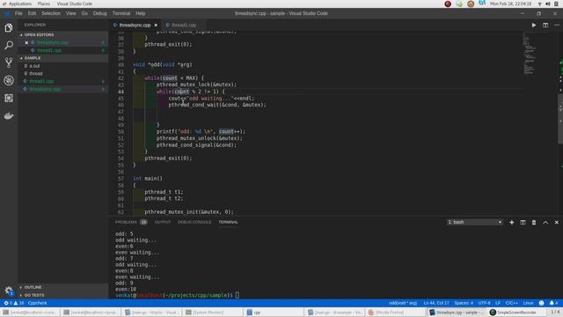Switch to SimpleScreenRecorder in taskbar
Viewport: 563px width, 317px height.
coord(516,313)
